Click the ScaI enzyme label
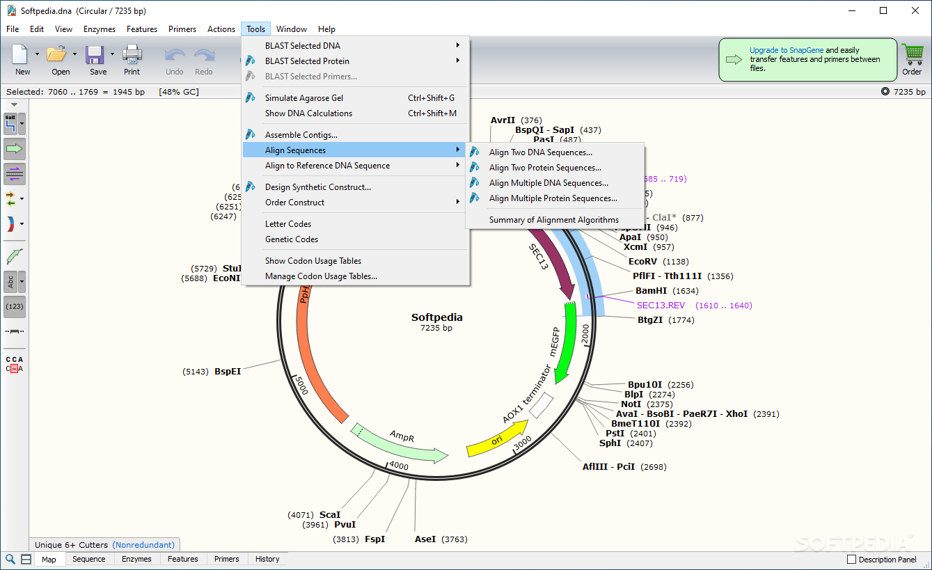The width and height of the screenshot is (932, 570). (330, 515)
